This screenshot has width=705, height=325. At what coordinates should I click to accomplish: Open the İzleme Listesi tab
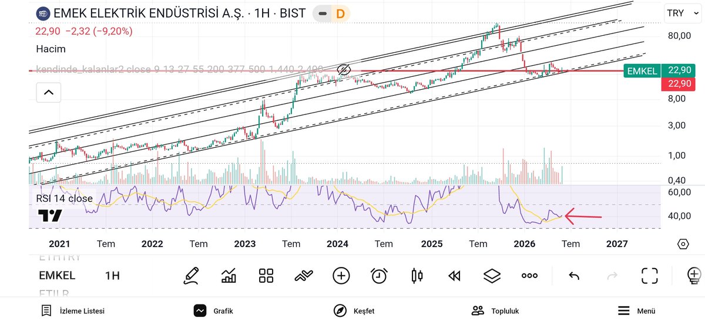click(x=73, y=311)
